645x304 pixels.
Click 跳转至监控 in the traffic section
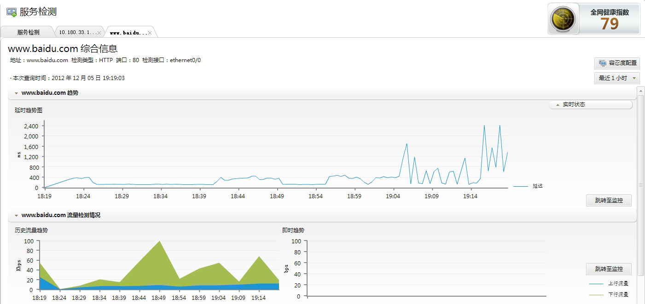click(609, 269)
